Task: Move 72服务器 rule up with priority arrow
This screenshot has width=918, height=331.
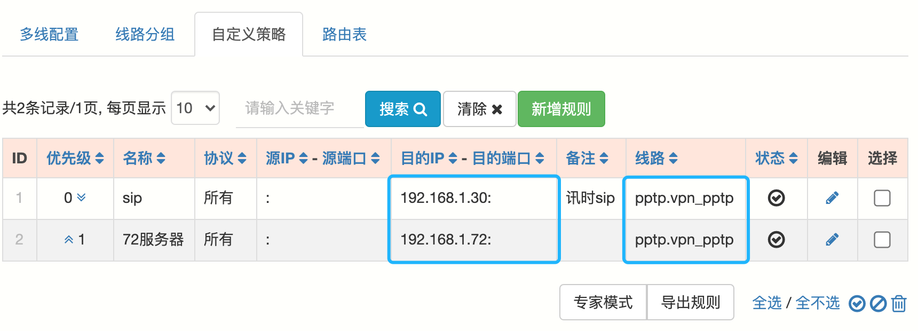Action: pyautogui.click(x=69, y=240)
